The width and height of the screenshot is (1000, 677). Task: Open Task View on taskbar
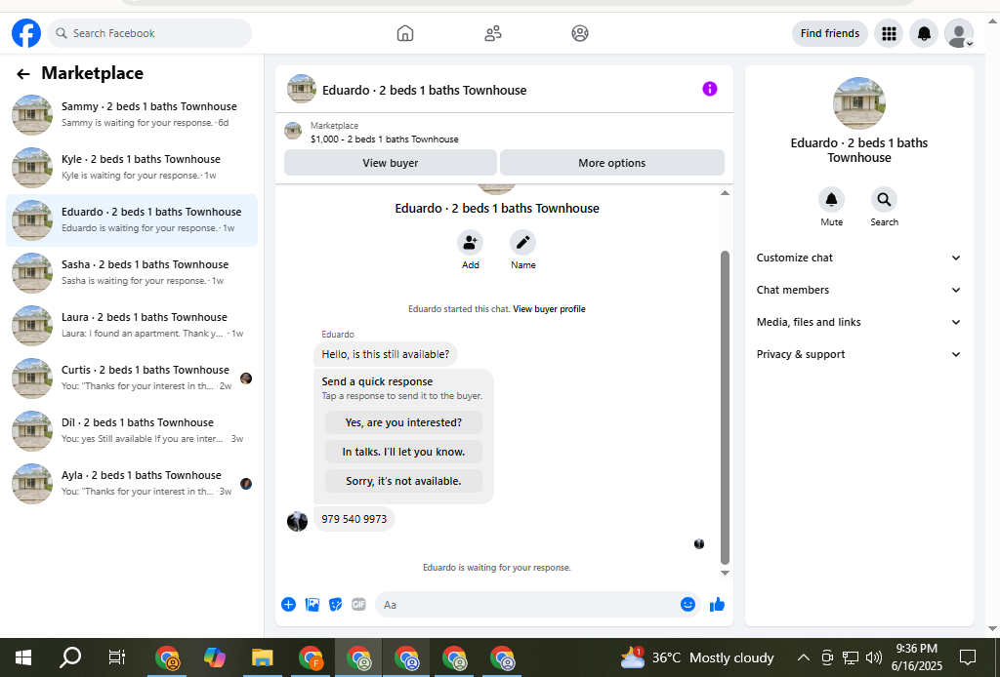coord(117,657)
